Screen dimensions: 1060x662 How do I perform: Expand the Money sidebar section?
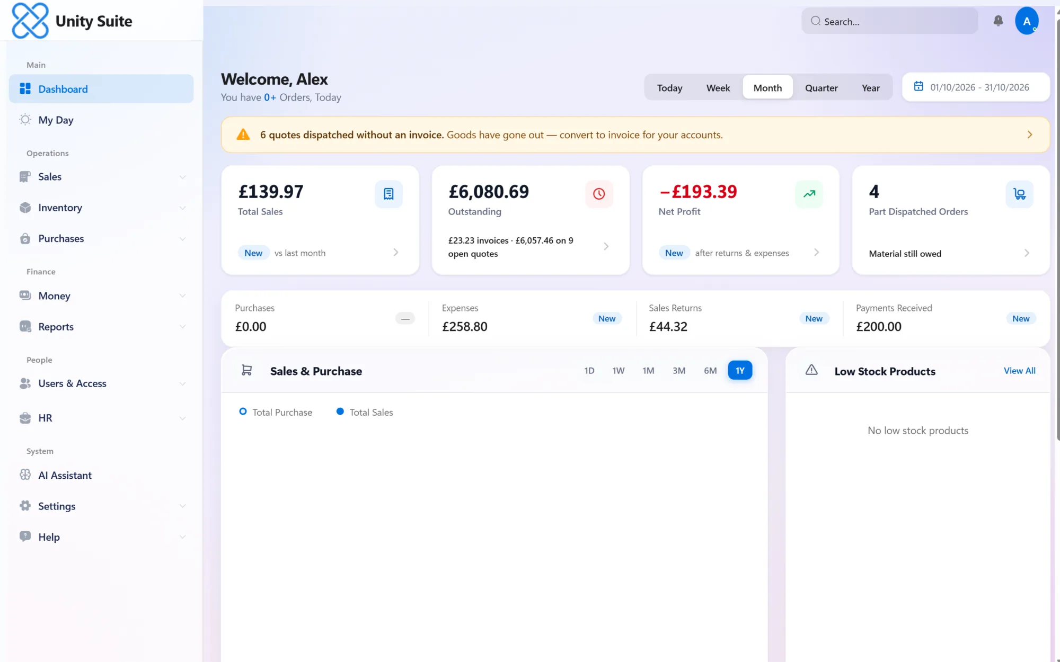[x=101, y=296]
